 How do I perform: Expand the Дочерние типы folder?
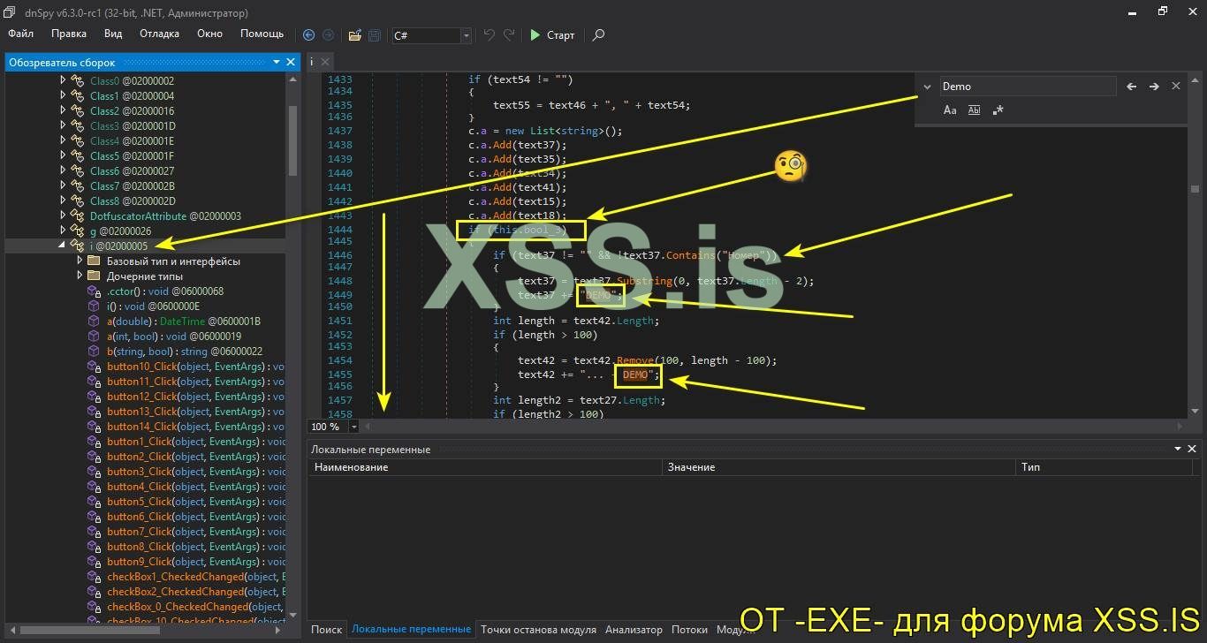click(80, 276)
